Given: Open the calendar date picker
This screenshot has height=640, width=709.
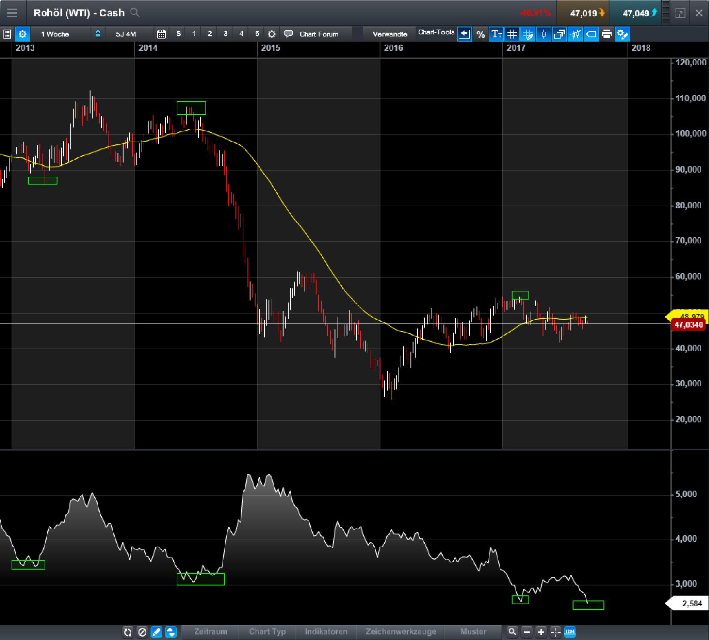Looking at the screenshot, I should (x=161, y=34).
